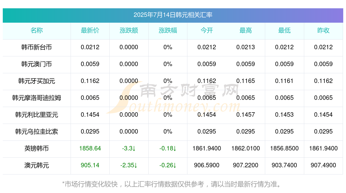Screen dimensions: 346x193
Task: Click the low value 1856.8500
Action: click(x=284, y=148)
